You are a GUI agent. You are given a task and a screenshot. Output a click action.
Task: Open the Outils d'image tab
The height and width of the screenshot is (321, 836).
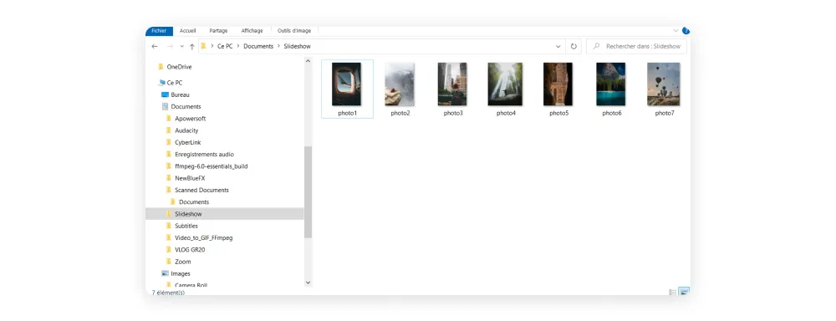pos(294,31)
